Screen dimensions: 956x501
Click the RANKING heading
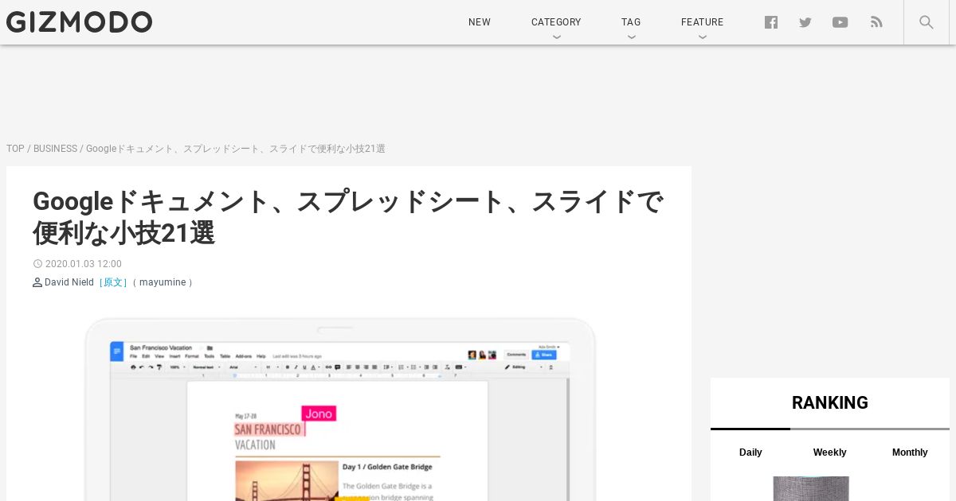pos(830,402)
